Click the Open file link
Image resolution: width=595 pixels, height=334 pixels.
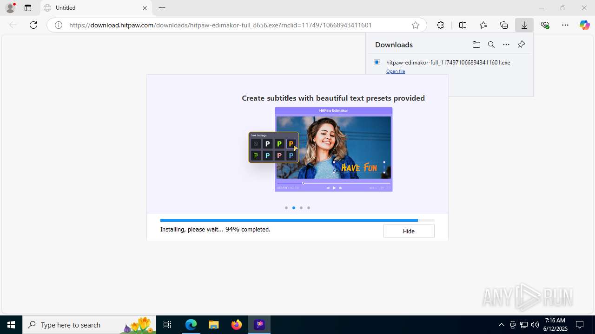396,71
